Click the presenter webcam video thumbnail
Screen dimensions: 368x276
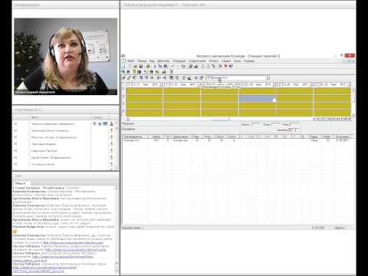coord(66,57)
